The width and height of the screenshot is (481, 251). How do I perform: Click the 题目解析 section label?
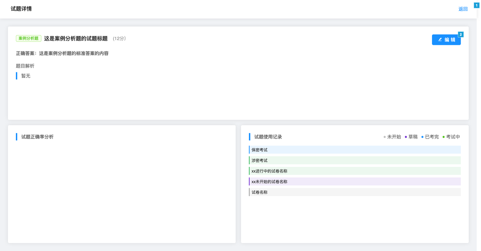coord(25,66)
